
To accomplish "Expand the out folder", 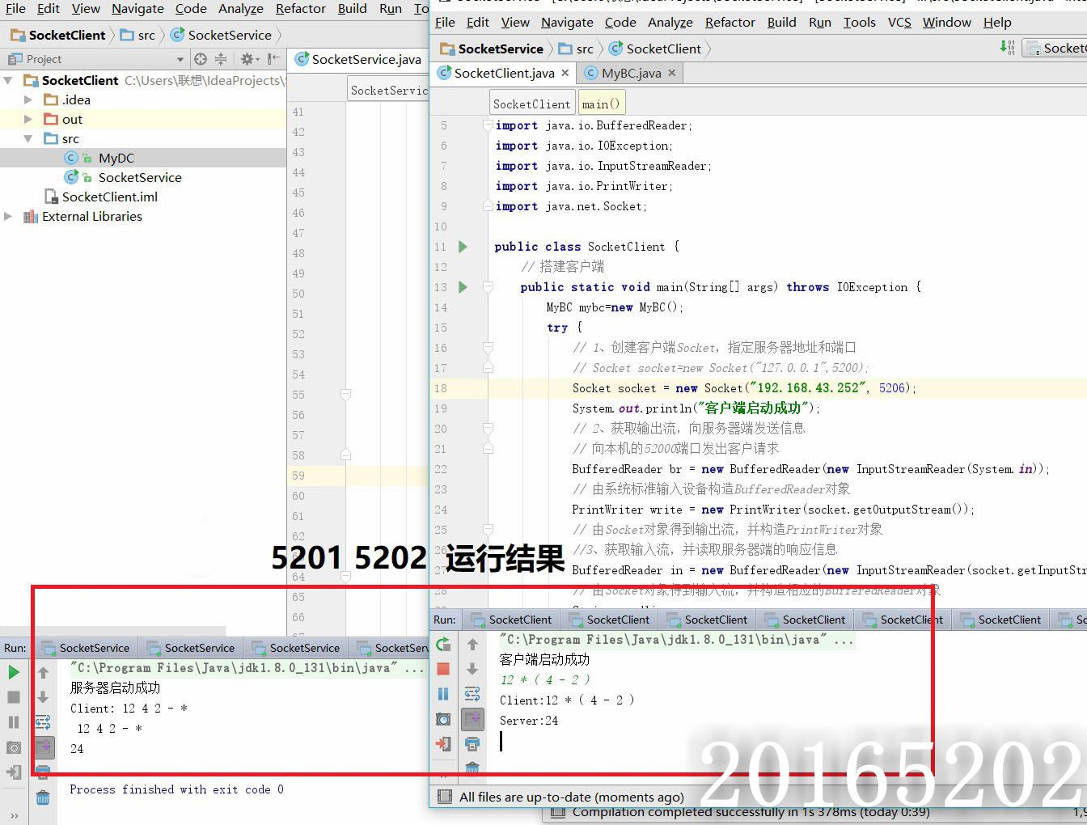I will pos(28,119).
